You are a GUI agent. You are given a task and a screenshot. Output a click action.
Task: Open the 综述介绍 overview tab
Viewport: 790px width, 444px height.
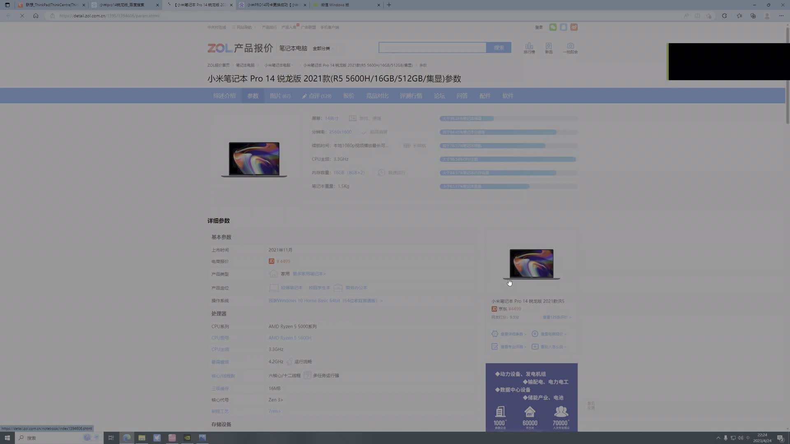tap(224, 96)
